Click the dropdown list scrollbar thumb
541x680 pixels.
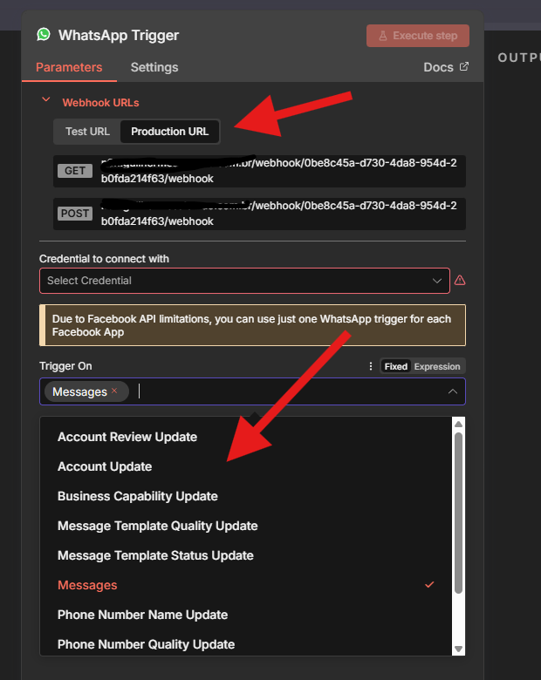coord(458,513)
